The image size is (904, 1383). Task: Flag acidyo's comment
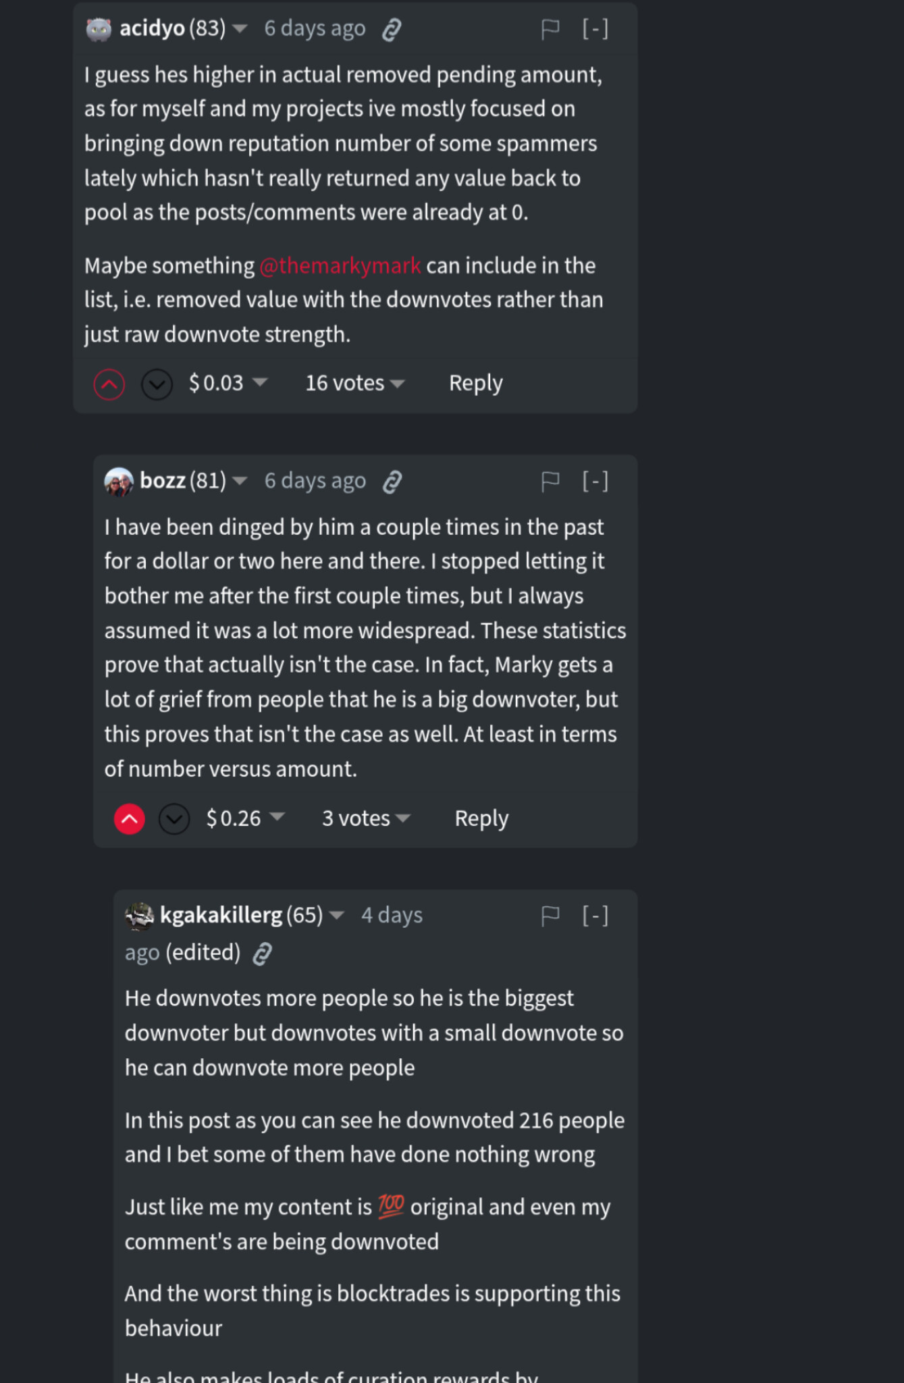click(x=550, y=29)
